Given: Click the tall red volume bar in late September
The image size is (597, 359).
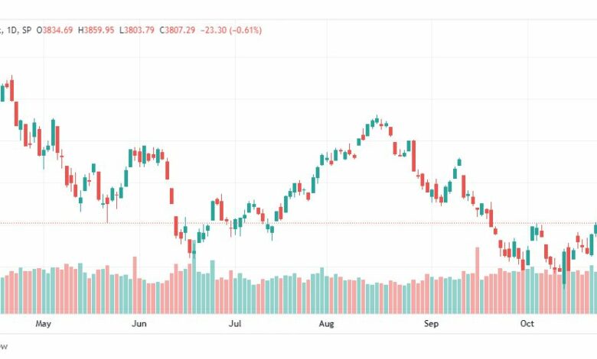Looking at the screenshot, I should pos(478,280).
